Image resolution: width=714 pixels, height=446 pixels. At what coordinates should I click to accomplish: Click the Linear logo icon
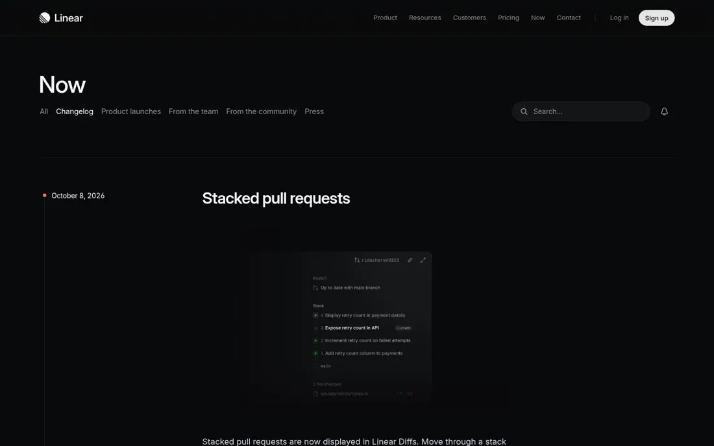(x=45, y=18)
